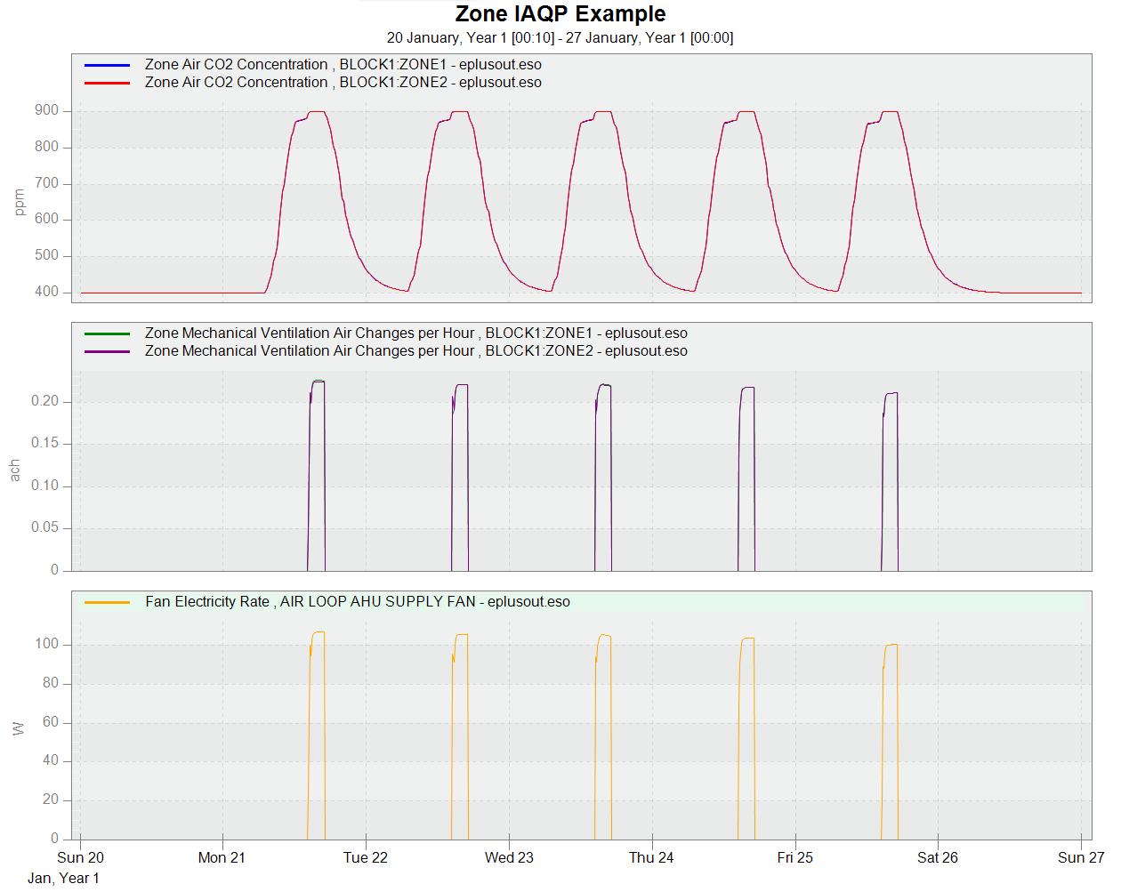Click the date range subtitle under the title

560,38
